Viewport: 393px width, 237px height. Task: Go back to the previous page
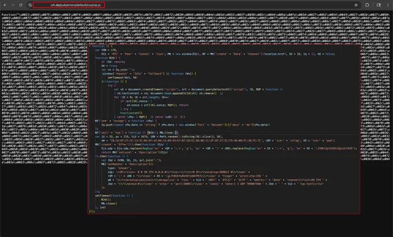pyautogui.click(x=5, y=5)
